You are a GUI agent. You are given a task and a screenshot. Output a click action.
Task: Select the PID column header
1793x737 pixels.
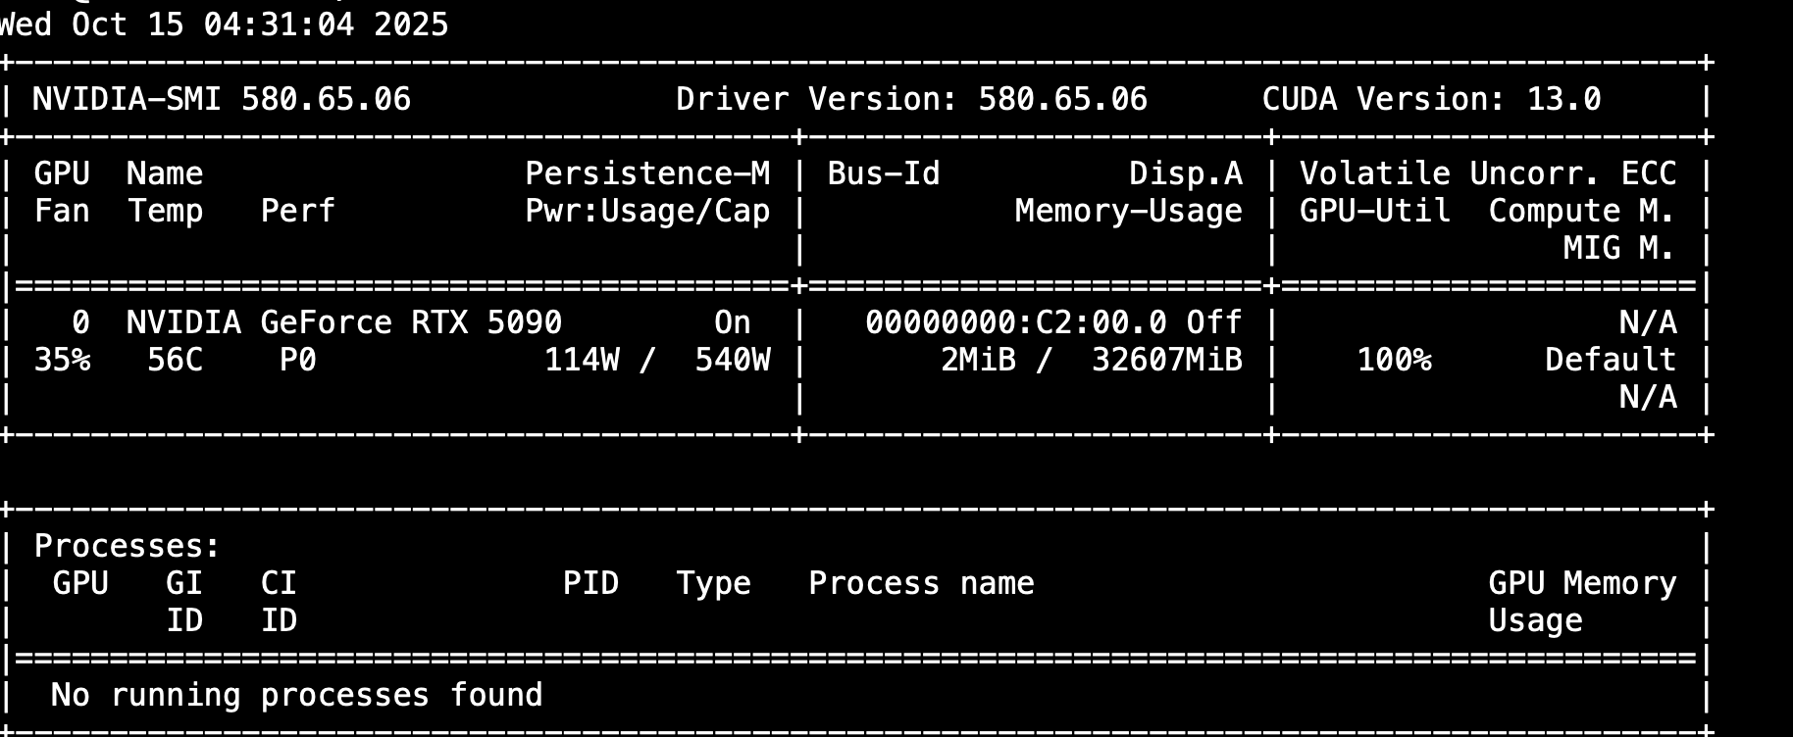590,583
